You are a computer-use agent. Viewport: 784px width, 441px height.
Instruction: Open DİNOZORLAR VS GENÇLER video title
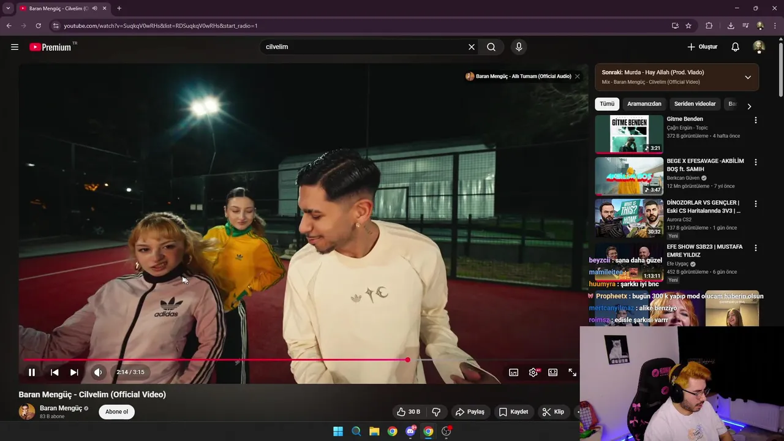(704, 206)
